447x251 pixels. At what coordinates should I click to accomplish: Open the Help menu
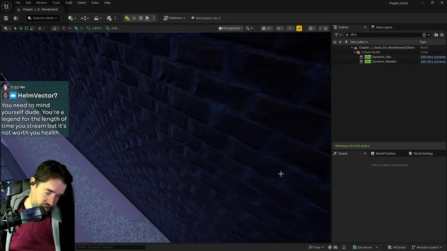pyautogui.click(x=107, y=3)
